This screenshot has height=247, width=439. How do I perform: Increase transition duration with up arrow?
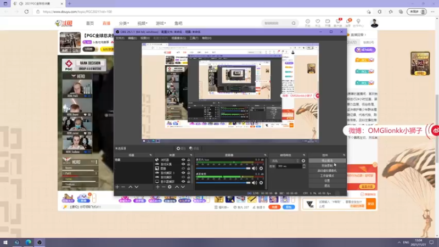(x=304, y=165)
